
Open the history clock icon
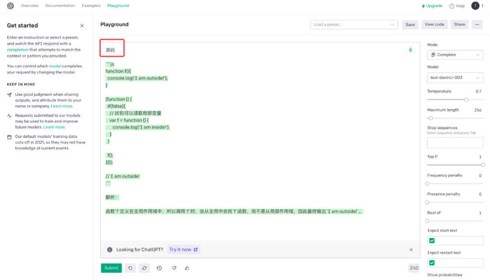(159, 268)
